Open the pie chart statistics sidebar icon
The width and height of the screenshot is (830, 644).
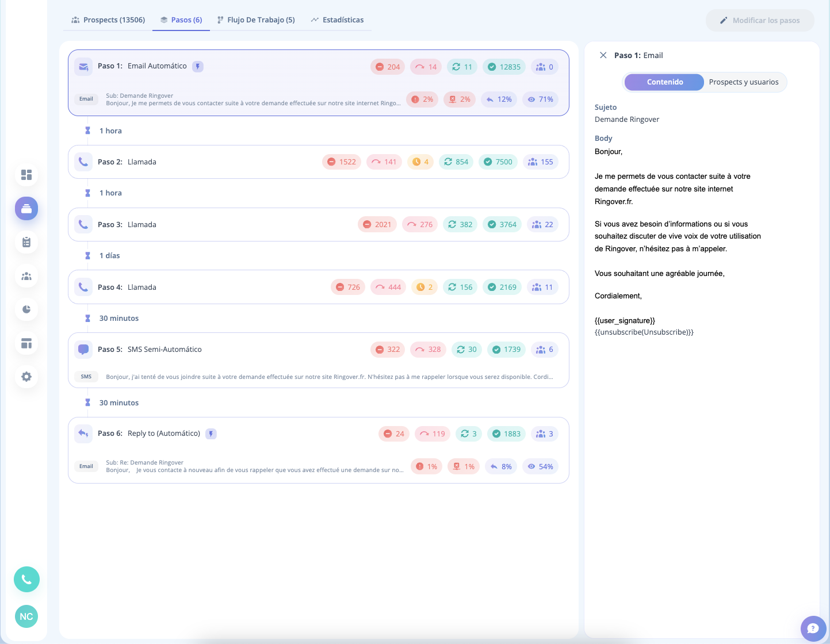click(26, 309)
